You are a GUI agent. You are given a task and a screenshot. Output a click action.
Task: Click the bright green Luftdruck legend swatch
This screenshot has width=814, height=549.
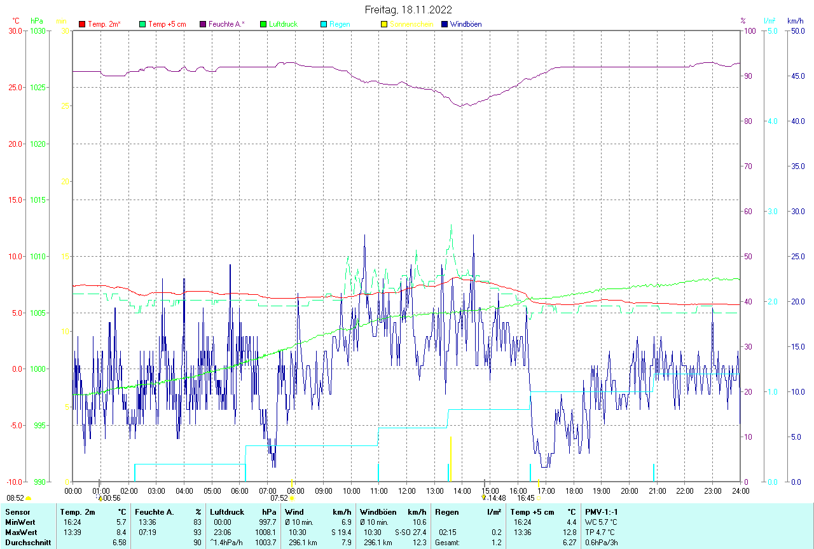click(x=263, y=24)
